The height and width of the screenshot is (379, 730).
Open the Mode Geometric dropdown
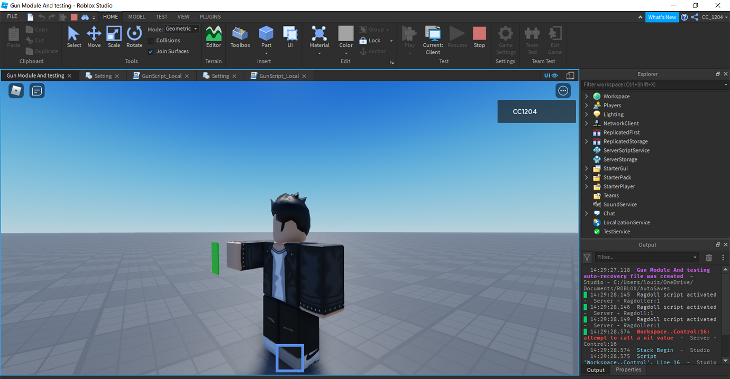point(181,29)
